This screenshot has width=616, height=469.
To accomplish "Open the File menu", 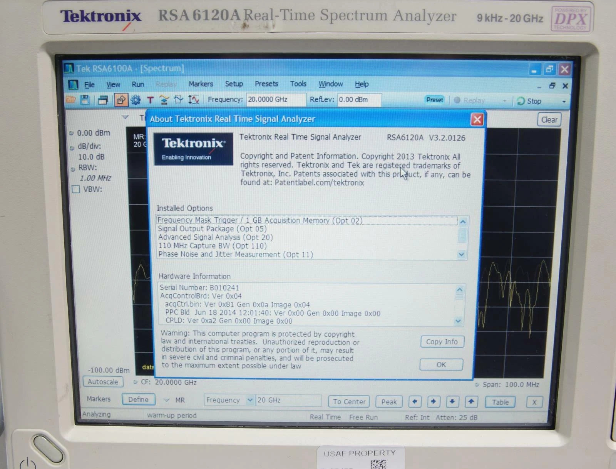I will click(x=89, y=85).
